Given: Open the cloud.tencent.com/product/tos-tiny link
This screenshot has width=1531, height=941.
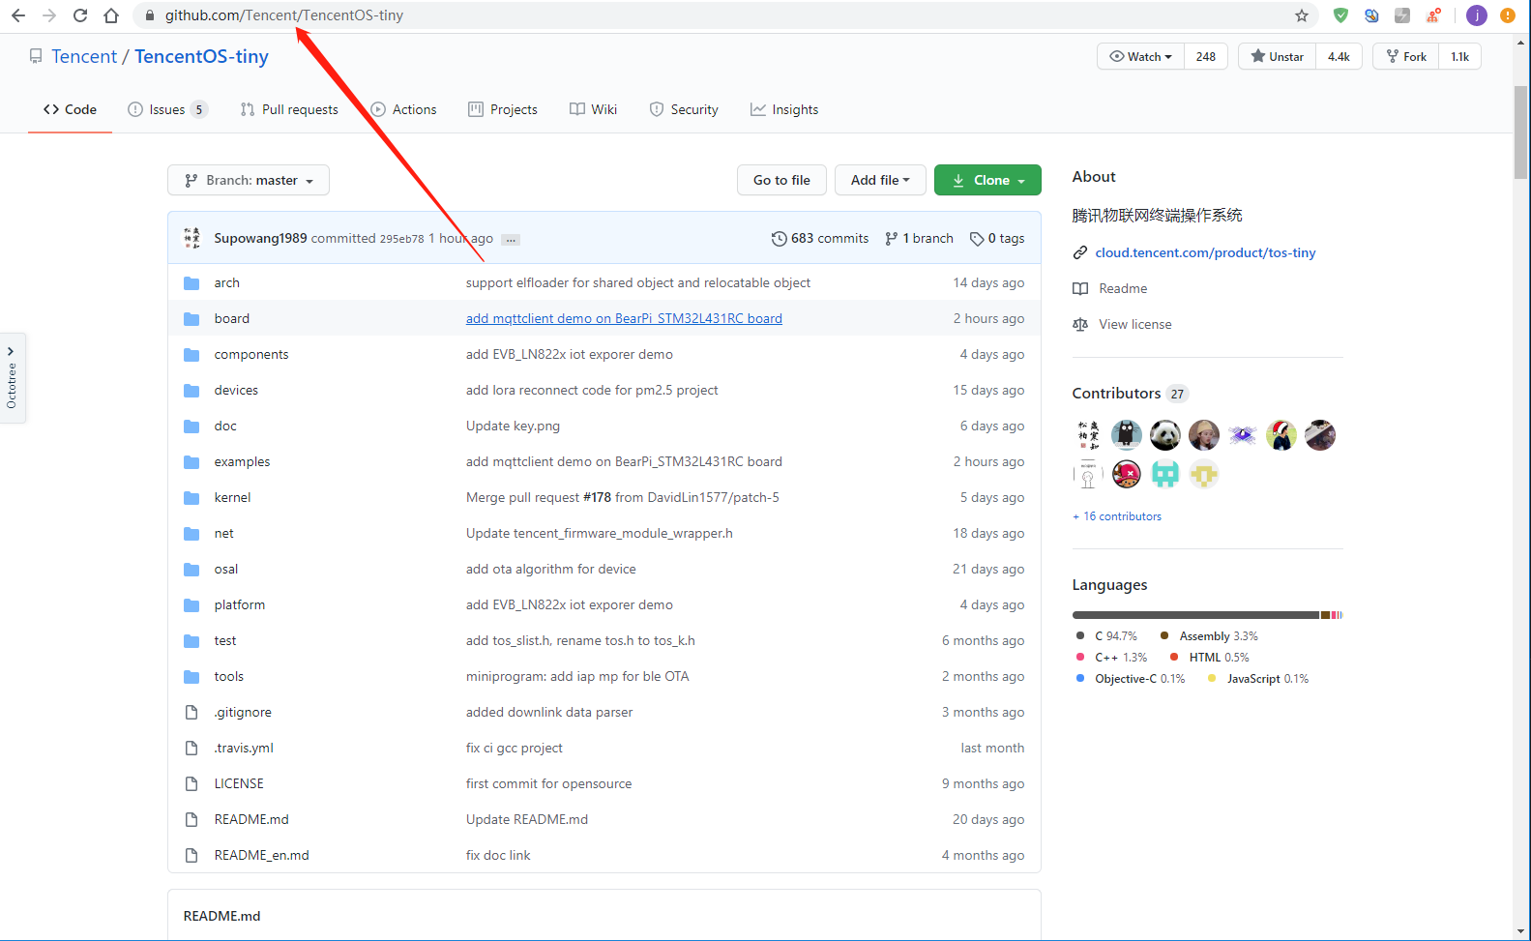Looking at the screenshot, I should 1205,252.
